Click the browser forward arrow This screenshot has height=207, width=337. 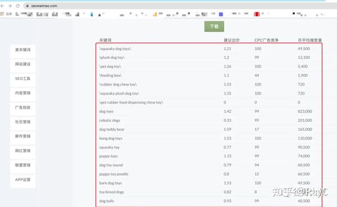point(10,6)
